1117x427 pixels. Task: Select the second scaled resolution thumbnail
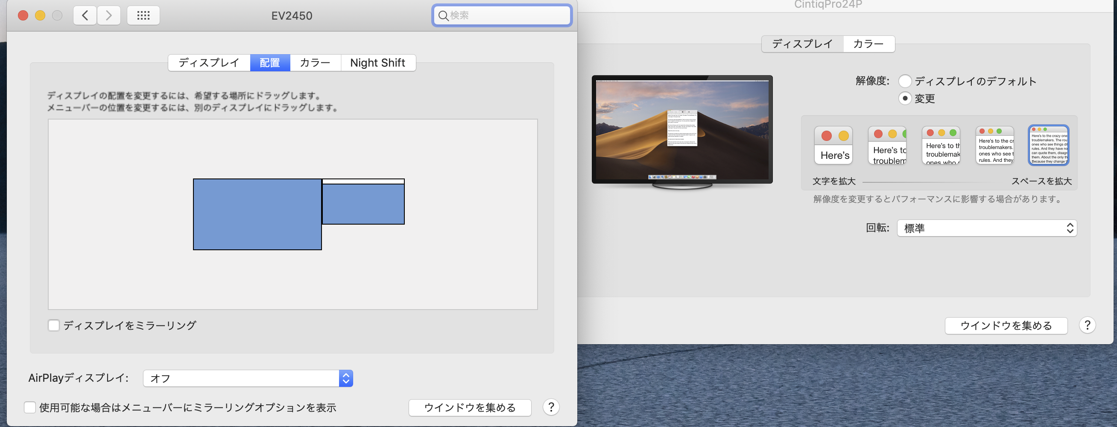pyautogui.click(x=887, y=145)
